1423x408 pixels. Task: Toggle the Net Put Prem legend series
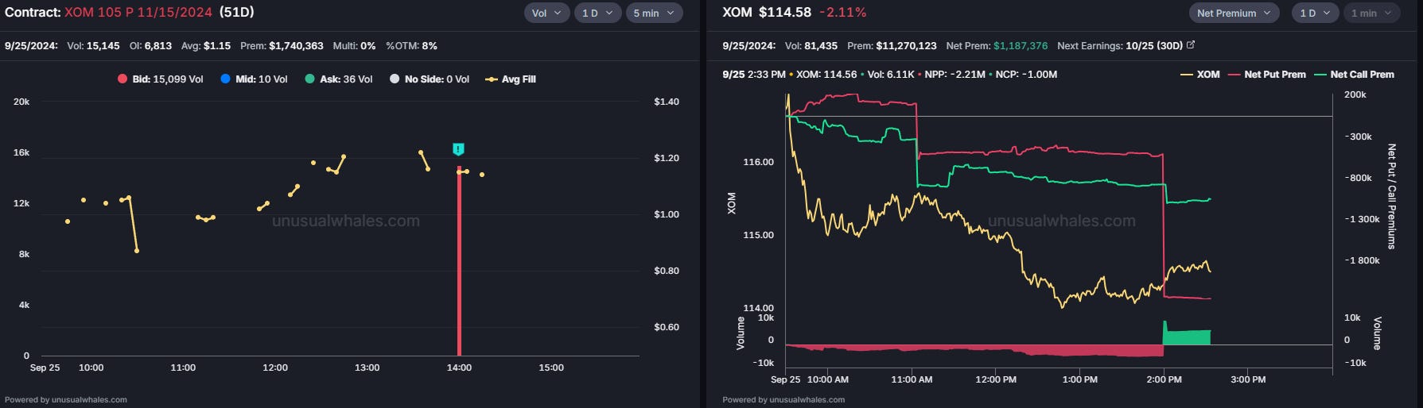pos(1267,75)
